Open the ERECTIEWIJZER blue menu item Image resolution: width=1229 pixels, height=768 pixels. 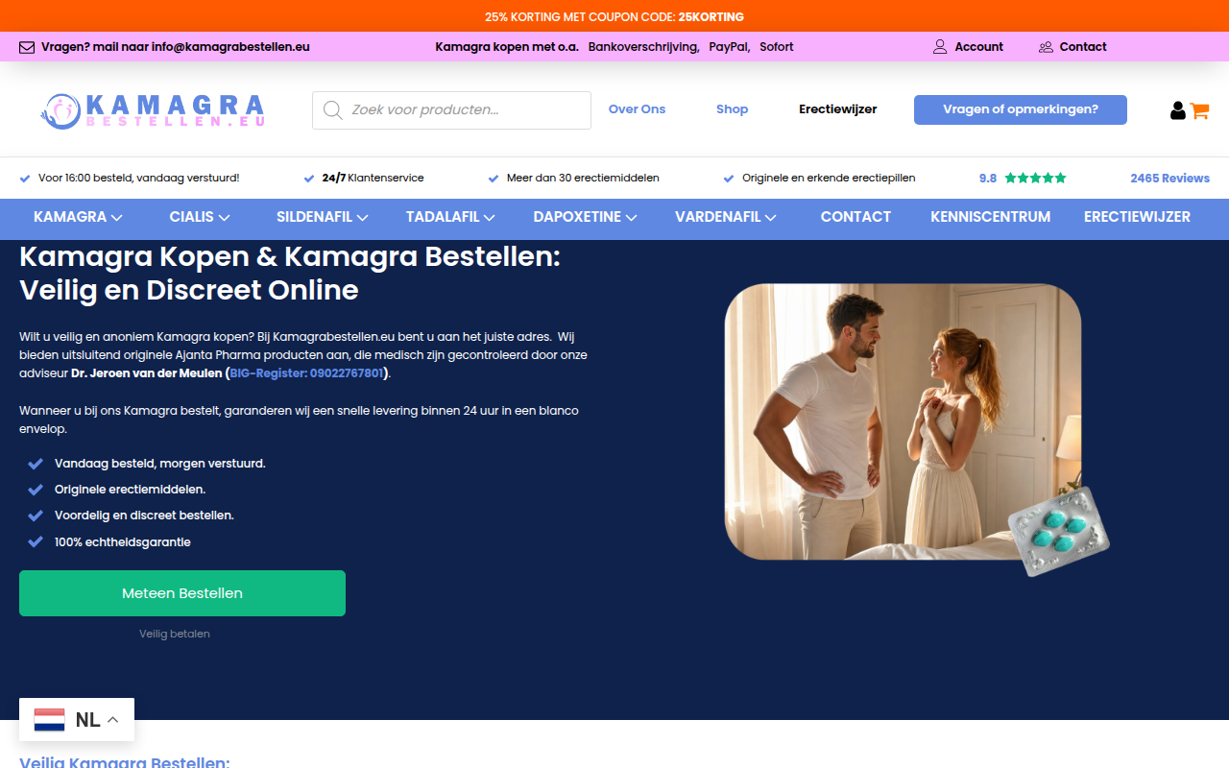coord(1137,217)
